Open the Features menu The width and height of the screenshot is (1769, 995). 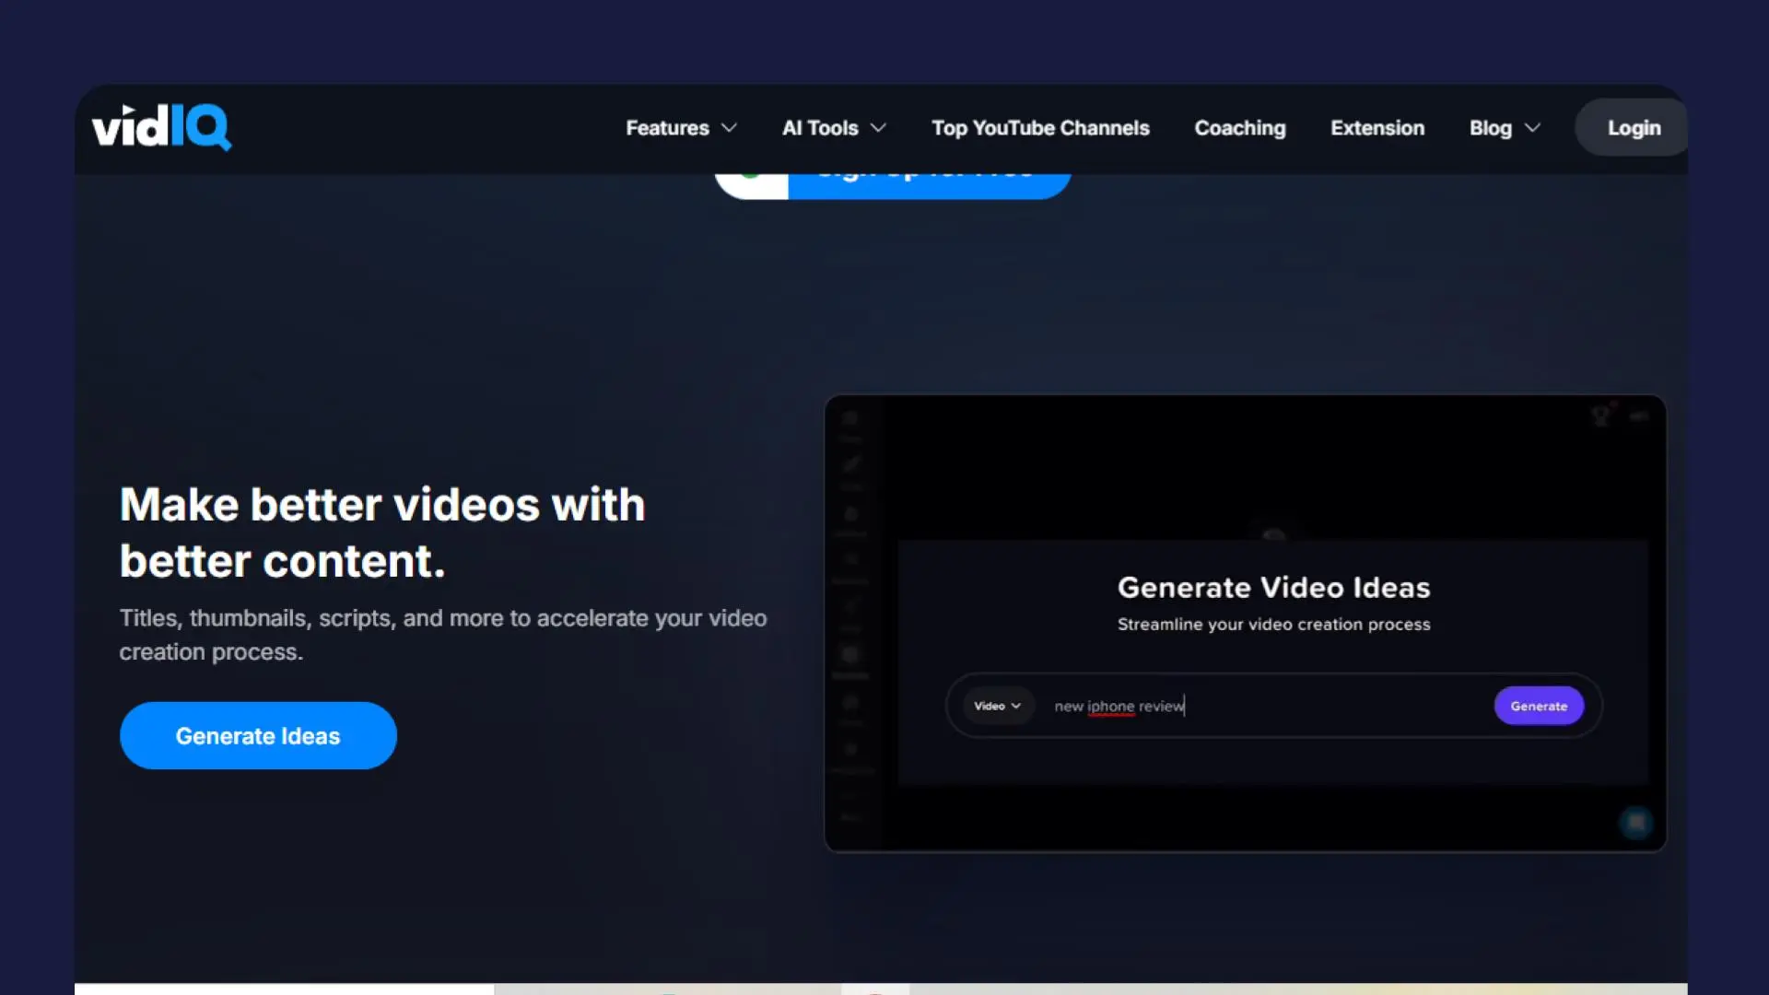[667, 128]
